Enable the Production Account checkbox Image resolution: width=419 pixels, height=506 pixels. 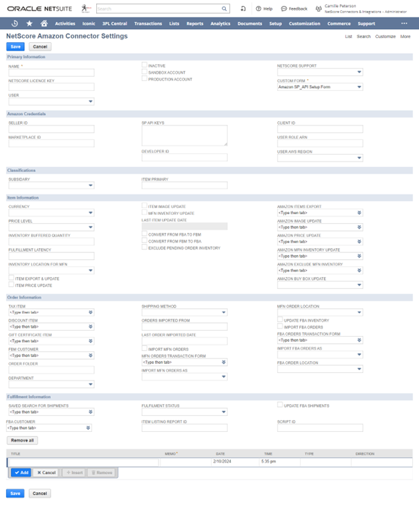click(x=144, y=78)
